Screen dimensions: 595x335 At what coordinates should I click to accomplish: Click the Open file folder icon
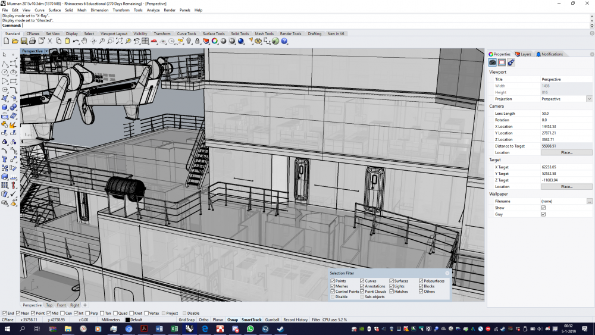click(x=15, y=42)
